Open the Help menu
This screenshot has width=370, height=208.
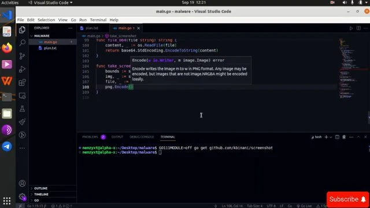pos(114,20)
